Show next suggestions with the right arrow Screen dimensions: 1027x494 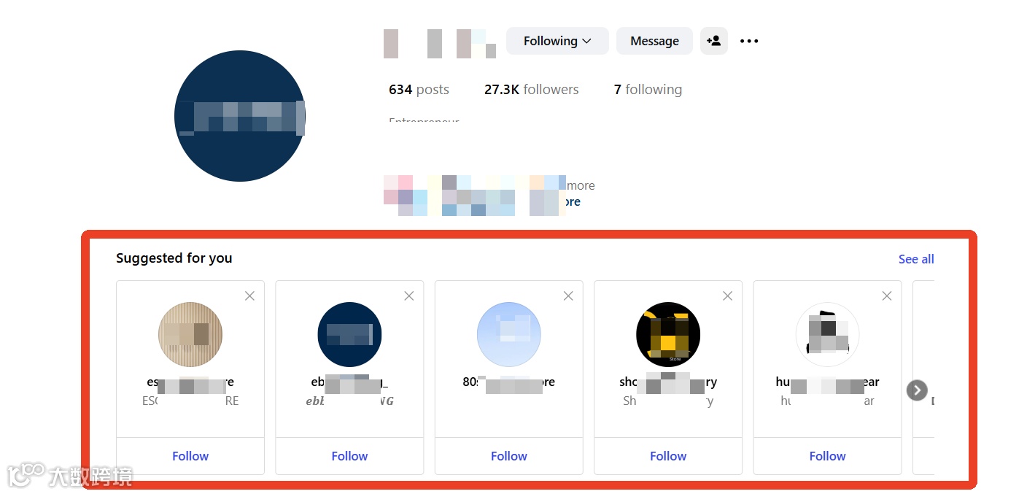(x=917, y=390)
